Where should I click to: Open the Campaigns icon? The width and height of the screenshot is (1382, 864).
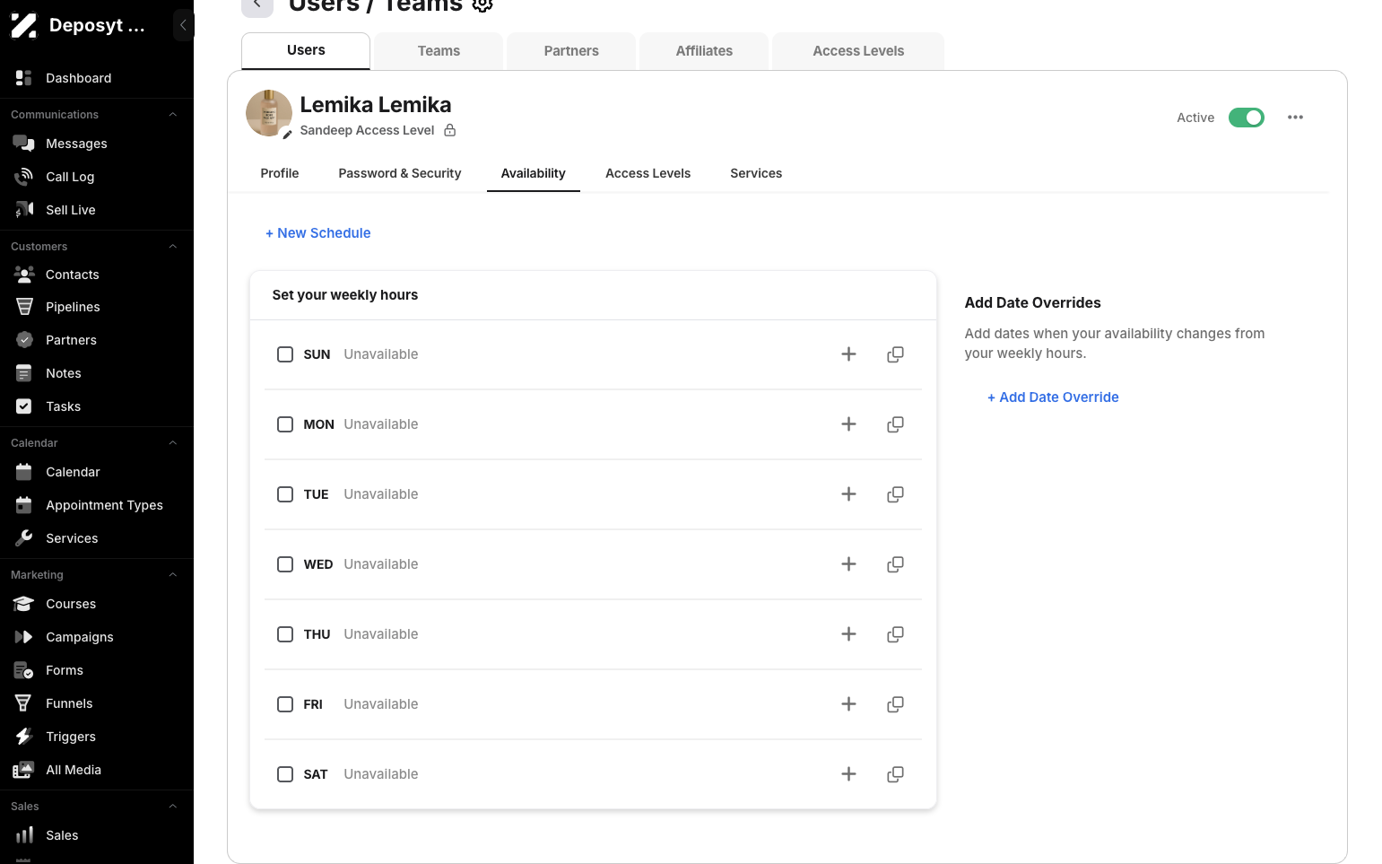click(x=24, y=637)
